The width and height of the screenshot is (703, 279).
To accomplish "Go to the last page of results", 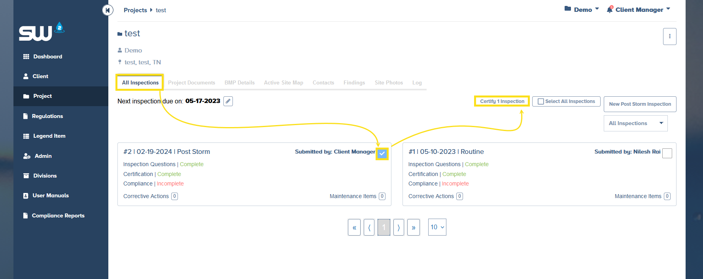I will pyautogui.click(x=413, y=227).
